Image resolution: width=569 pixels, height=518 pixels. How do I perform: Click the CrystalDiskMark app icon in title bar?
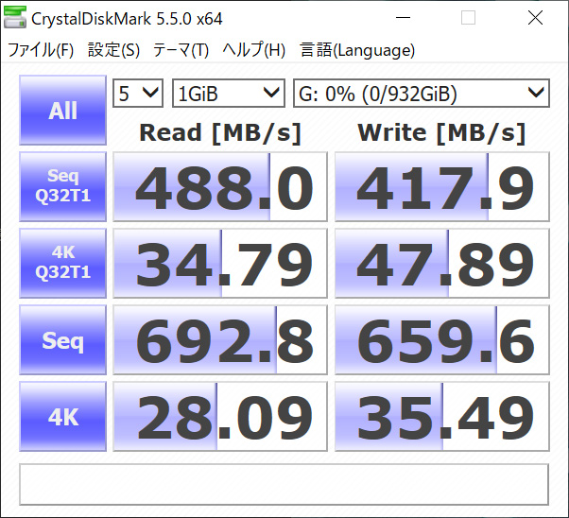(15, 17)
